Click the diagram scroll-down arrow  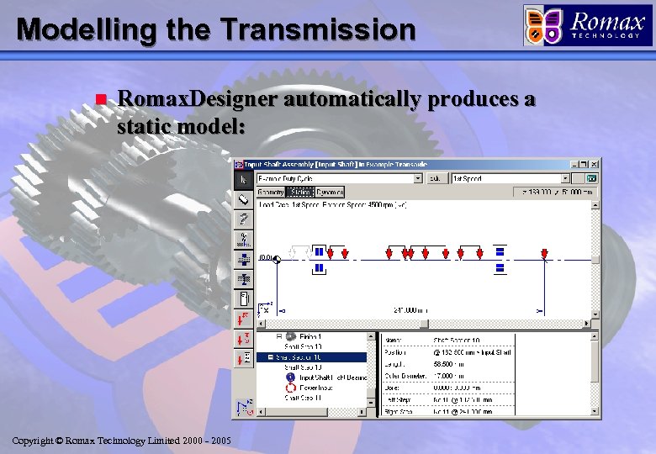595,314
